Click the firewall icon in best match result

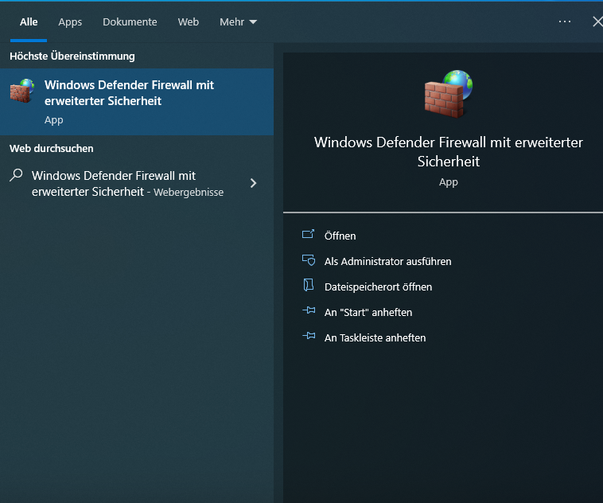[x=22, y=91]
